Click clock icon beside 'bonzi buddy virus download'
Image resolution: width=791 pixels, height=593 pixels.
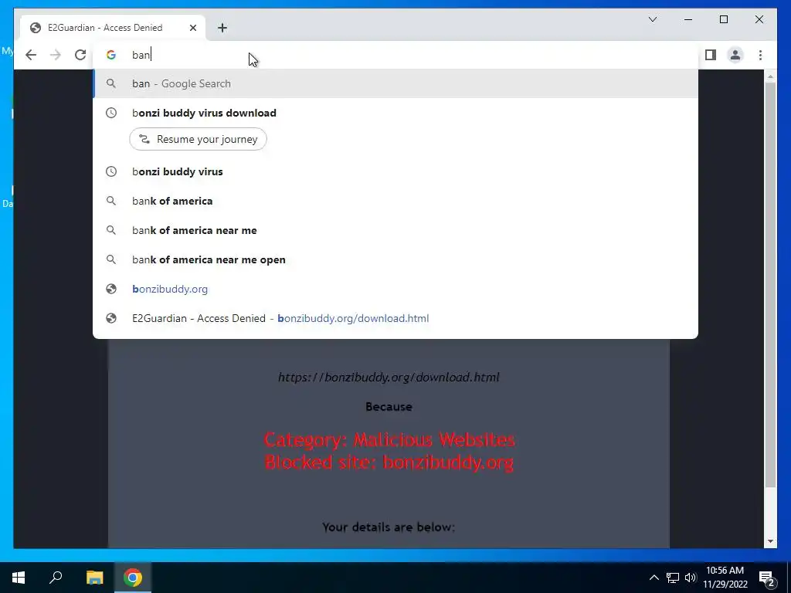(111, 113)
